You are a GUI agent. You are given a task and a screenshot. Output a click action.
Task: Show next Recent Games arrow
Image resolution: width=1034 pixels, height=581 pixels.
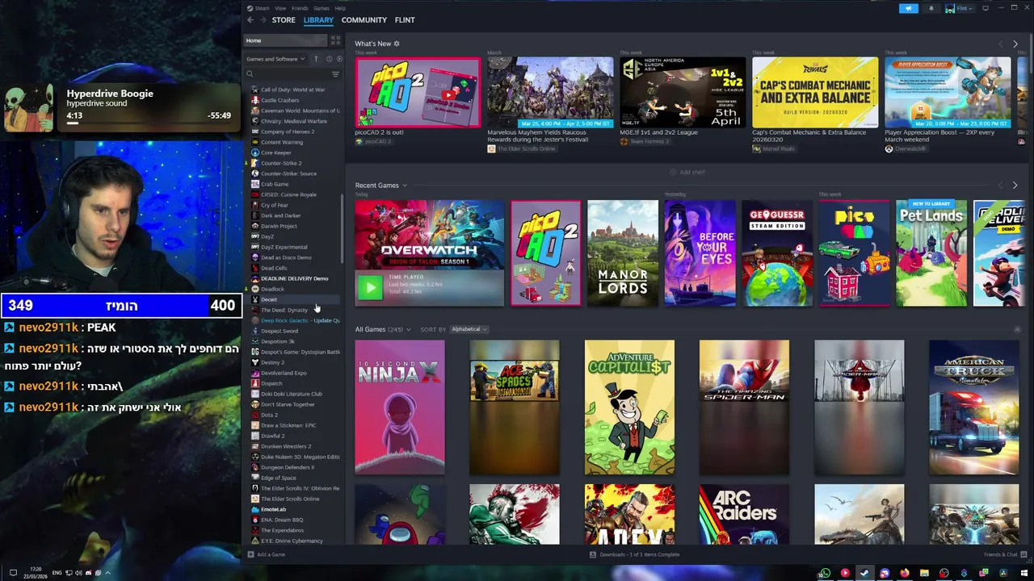[1015, 186]
